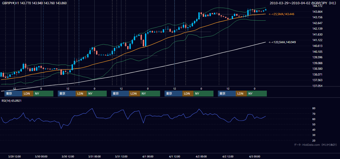Select the 3/30 00:00 time axis label
Image resolution: width=340 pixels, height=159 pixels.
point(41,156)
